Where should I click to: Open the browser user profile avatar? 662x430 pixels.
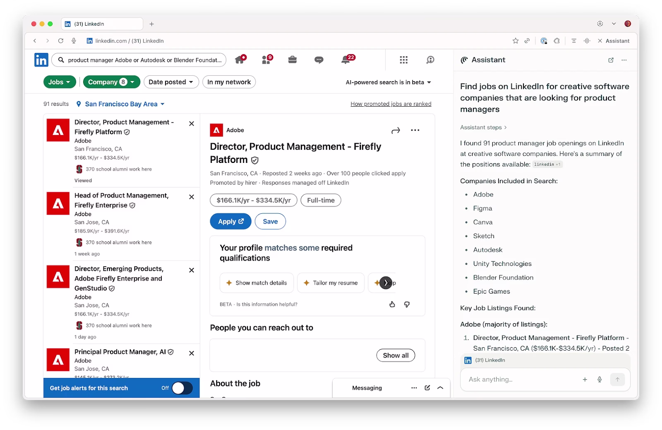click(x=628, y=24)
